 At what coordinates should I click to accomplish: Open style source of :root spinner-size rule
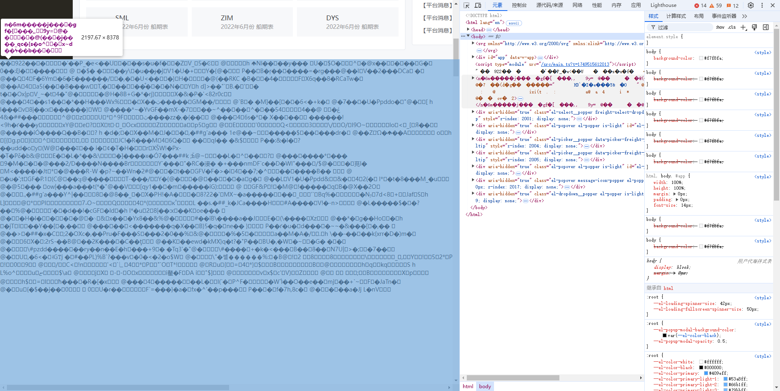[763, 298]
